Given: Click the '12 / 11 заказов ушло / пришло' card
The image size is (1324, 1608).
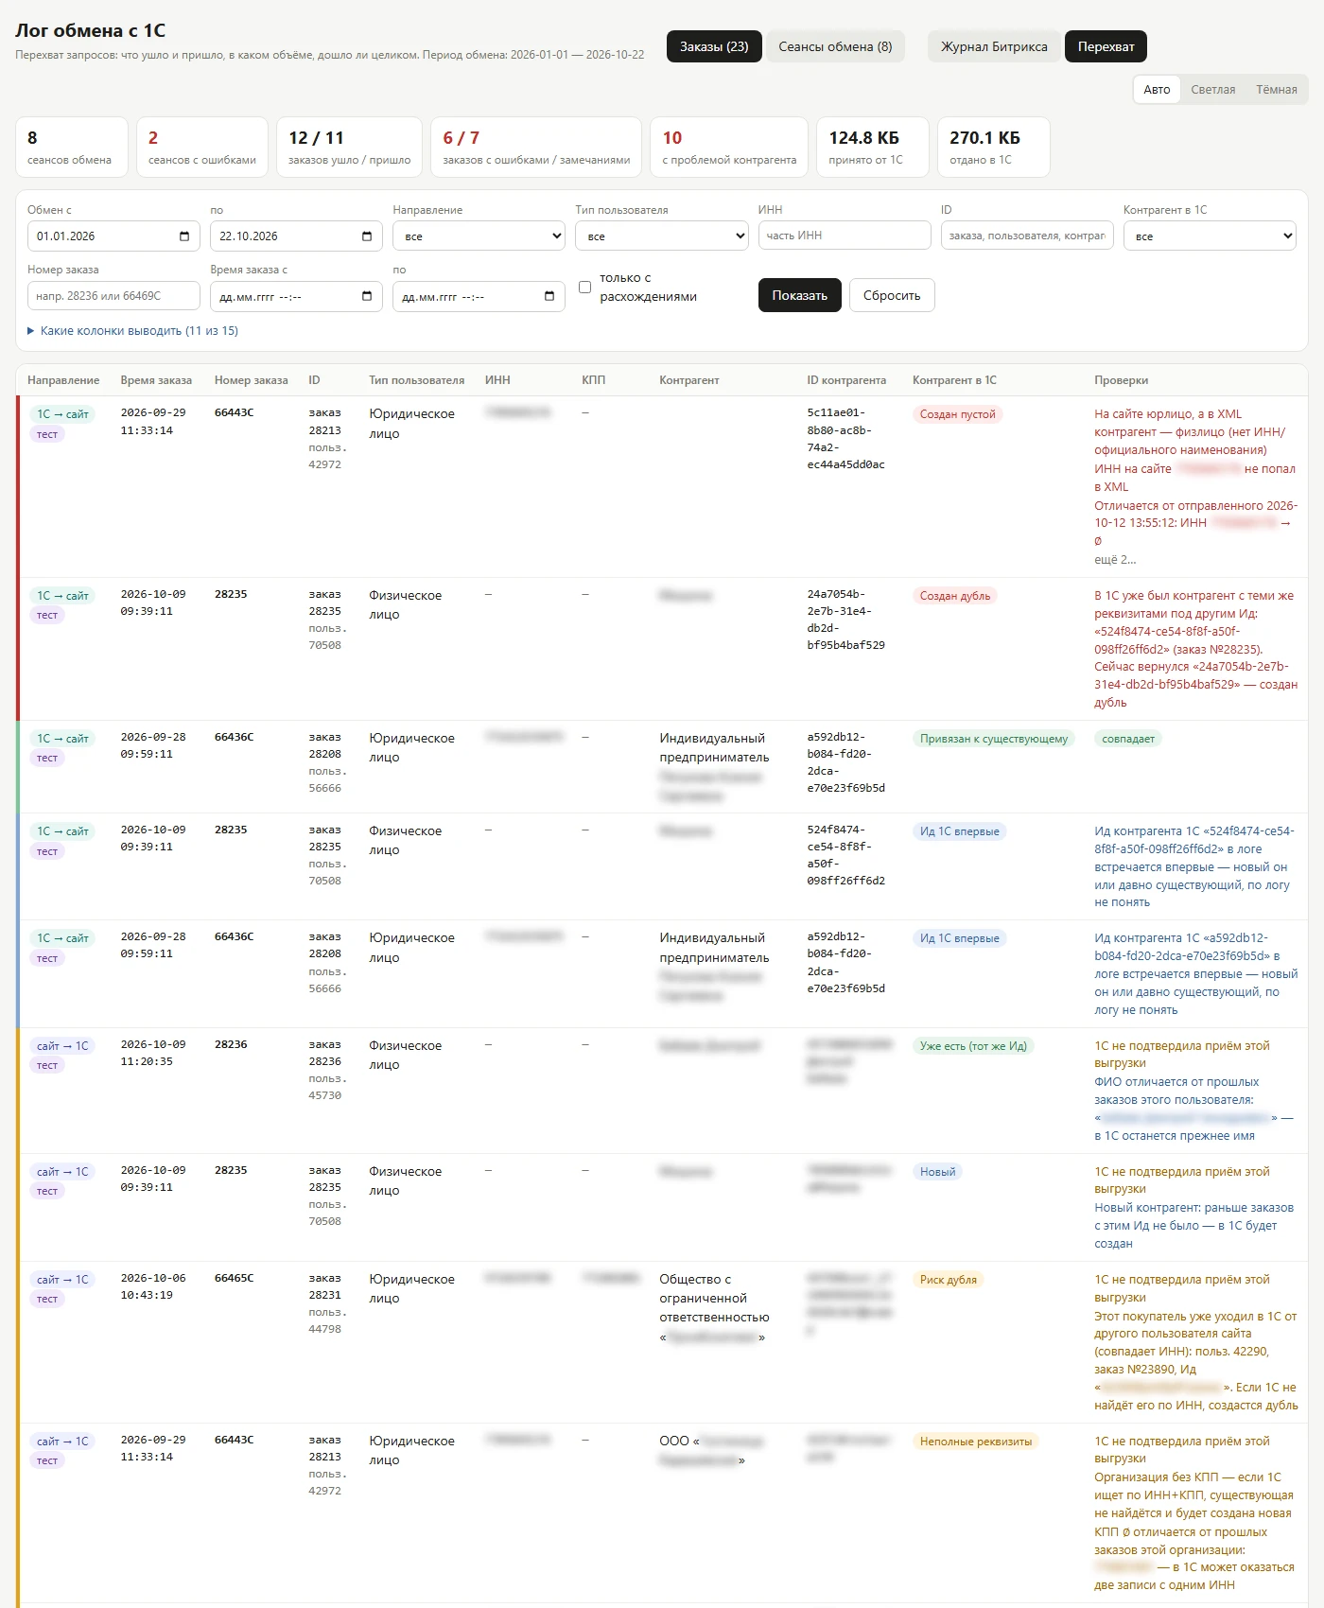Looking at the screenshot, I should pos(349,148).
